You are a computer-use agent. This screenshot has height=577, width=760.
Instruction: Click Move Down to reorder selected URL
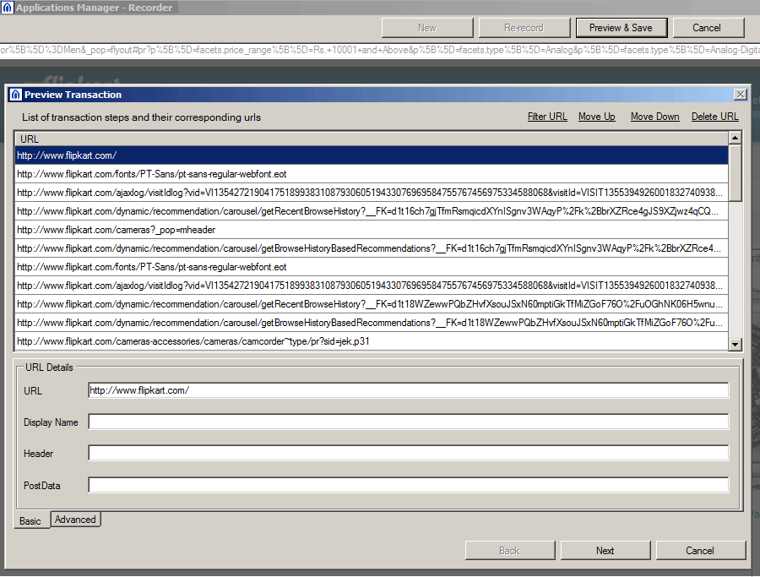[x=654, y=117]
